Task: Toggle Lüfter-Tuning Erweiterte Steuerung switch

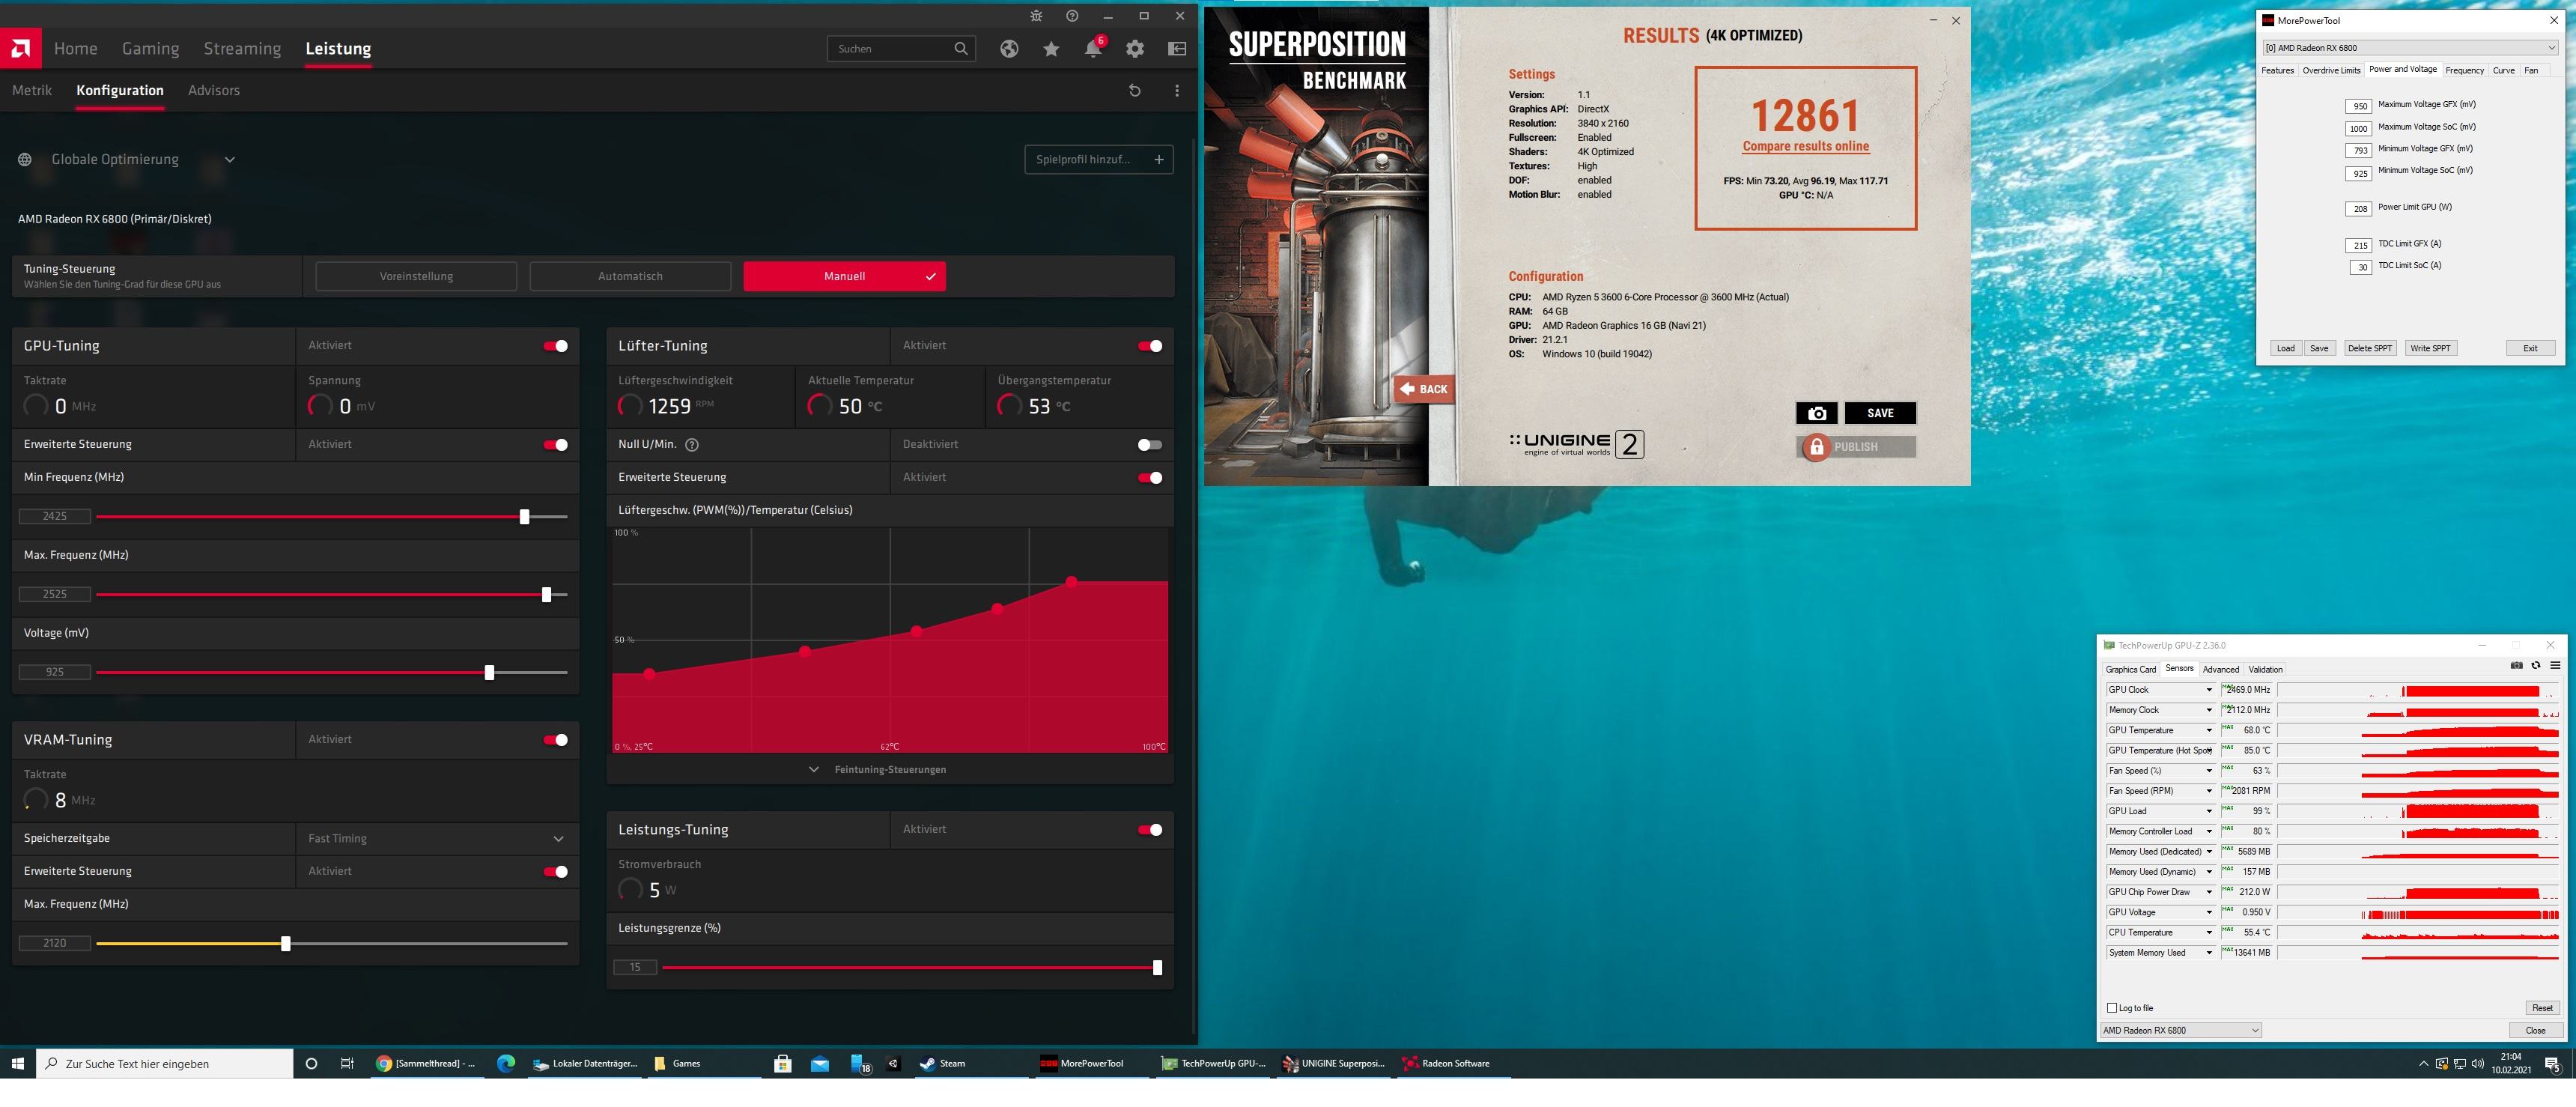Action: (1150, 478)
